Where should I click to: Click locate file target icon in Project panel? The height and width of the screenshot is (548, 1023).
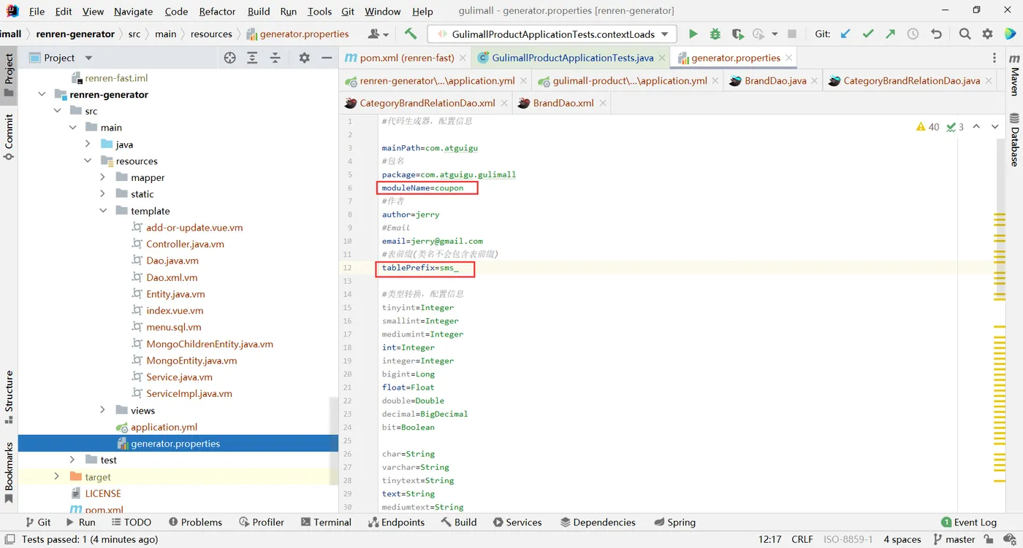tap(229, 58)
